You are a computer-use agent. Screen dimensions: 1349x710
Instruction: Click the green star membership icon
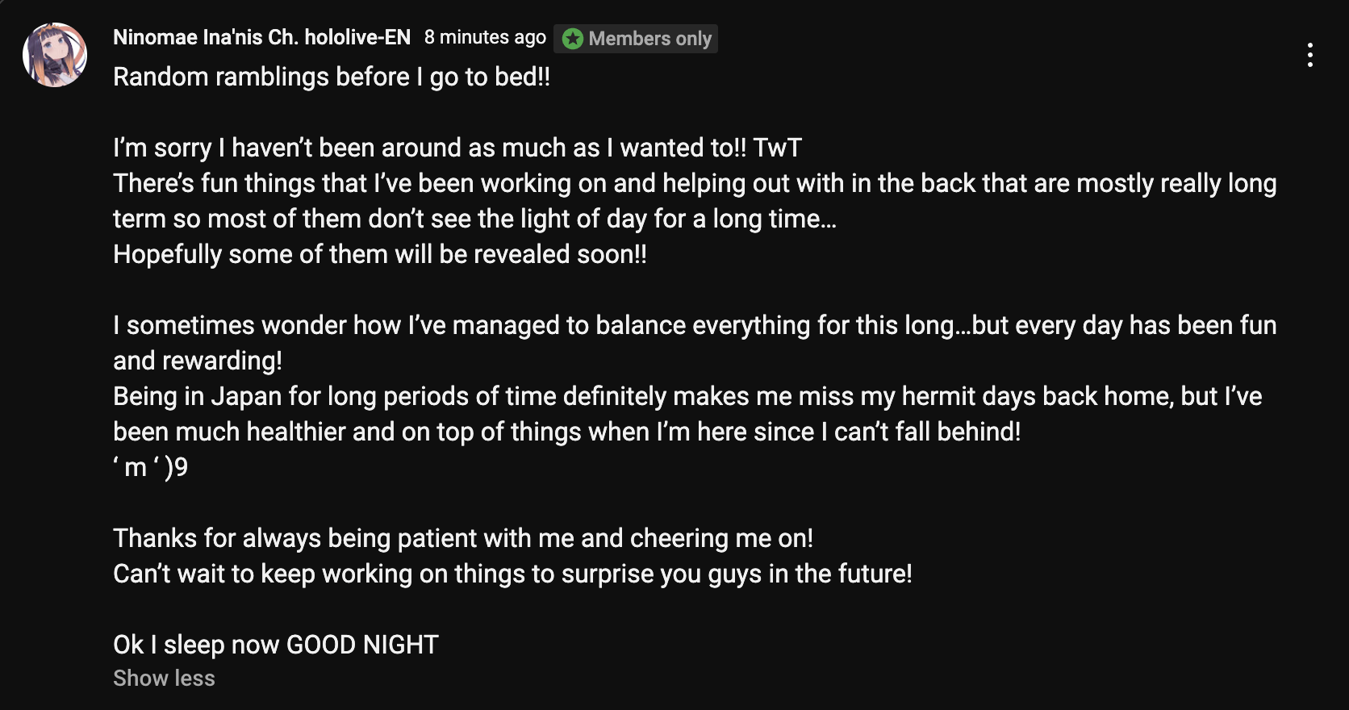tap(572, 39)
